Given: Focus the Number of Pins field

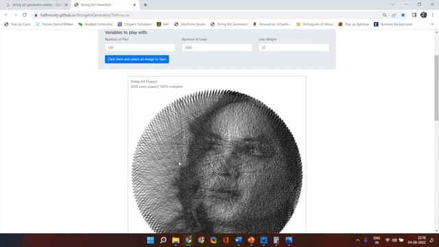Looking at the screenshot, I should [140, 47].
